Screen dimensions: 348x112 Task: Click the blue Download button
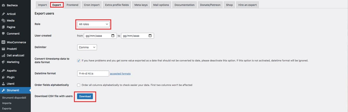tap(85, 96)
